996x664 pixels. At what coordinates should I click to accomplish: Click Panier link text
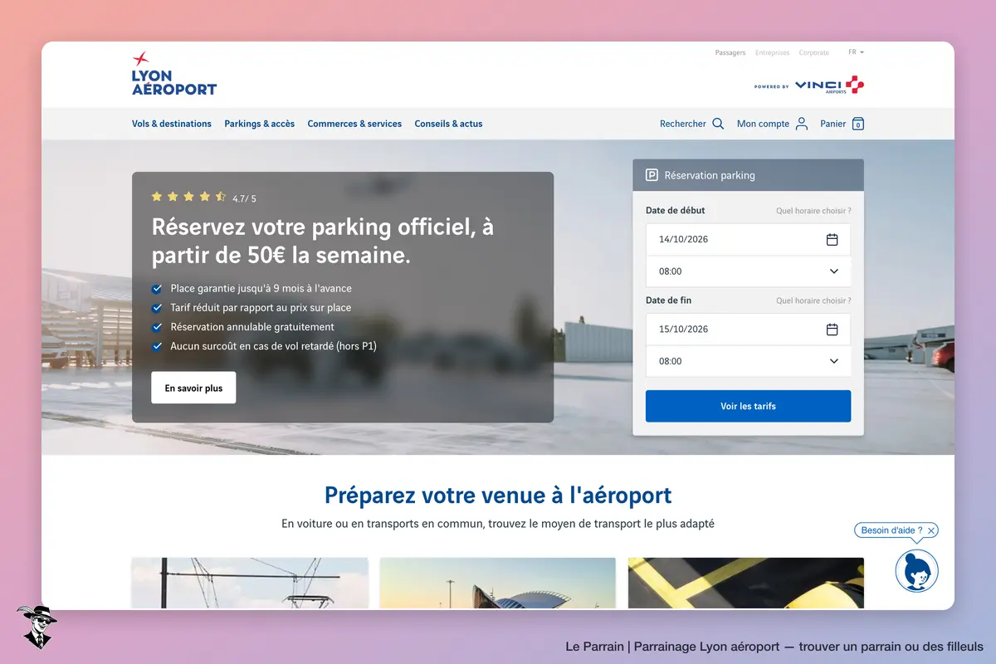point(833,124)
